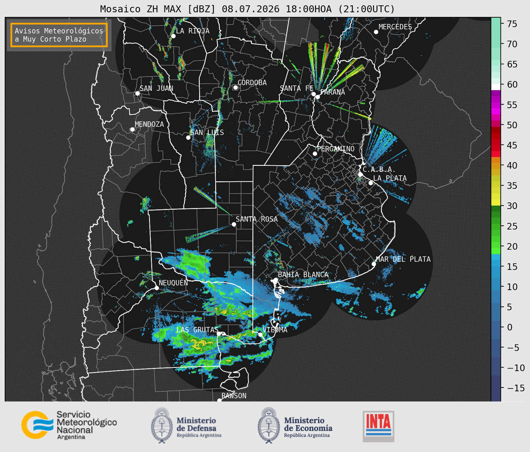This screenshot has width=530, height=452.
Task: Select the Neuquén city marker
Action: (156, 288)
